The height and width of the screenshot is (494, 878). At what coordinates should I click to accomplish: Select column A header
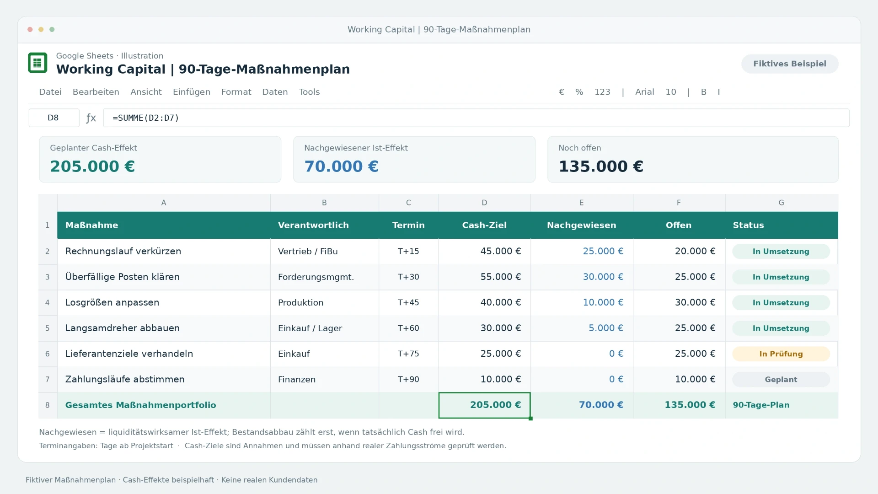click(164, 203)
